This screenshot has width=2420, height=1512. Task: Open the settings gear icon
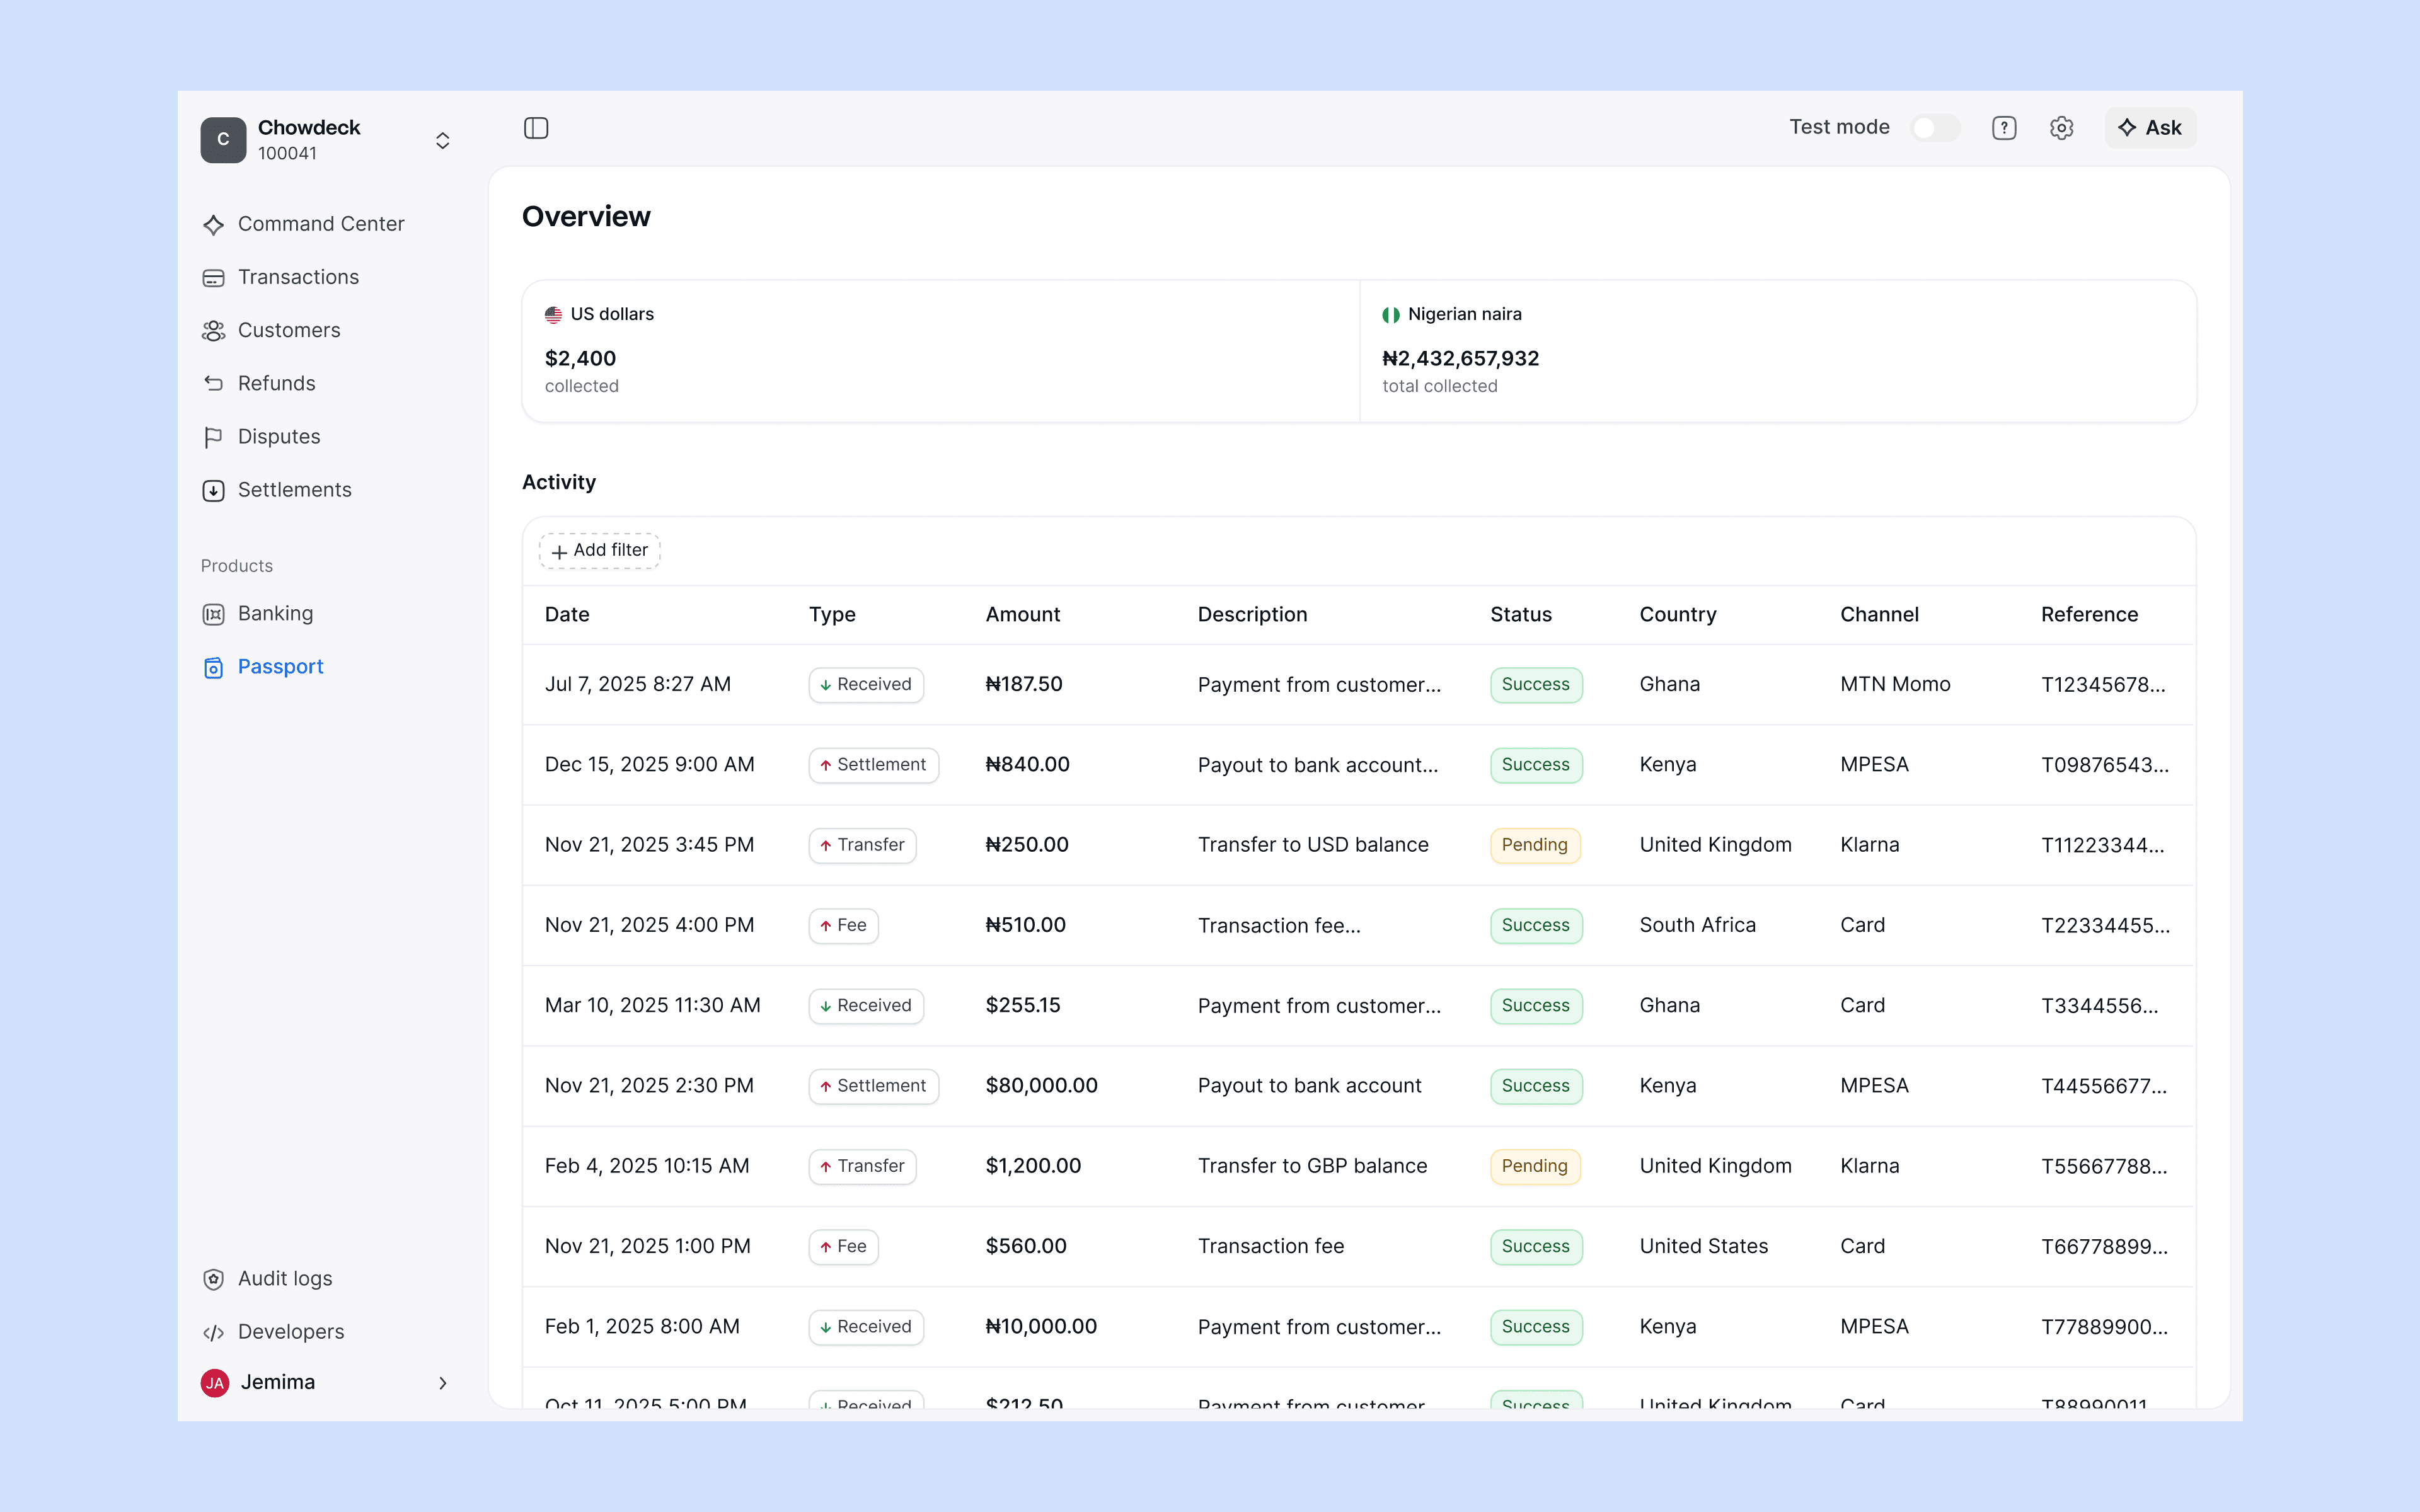(x=2061, y=128)
